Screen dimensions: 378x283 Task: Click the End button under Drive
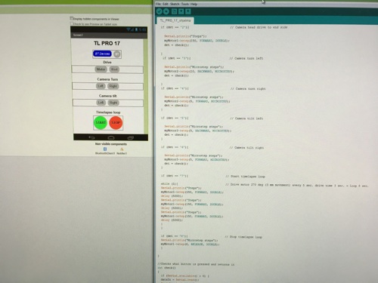tap(114, 69)
